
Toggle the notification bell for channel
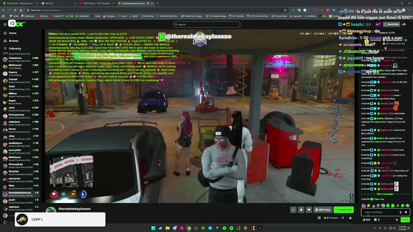301,210
